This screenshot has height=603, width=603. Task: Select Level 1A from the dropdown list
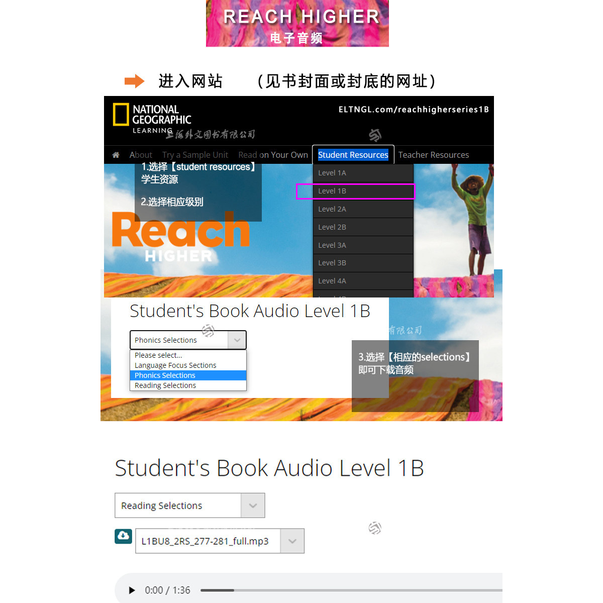tap(363, 173)
